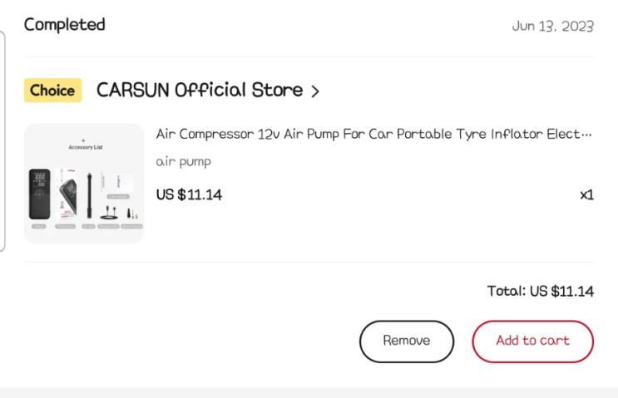Click the Remove button
Image resolution: width=618 pixels, height=398 pixels.
407,341
